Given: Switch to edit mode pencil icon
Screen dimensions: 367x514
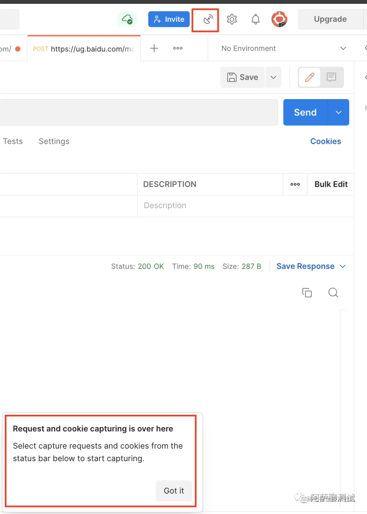Looking at the screenshot, I should [x=310, y=77].
